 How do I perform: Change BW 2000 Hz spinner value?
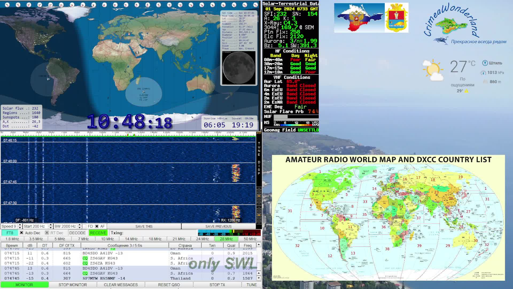(x=79, y=226)
